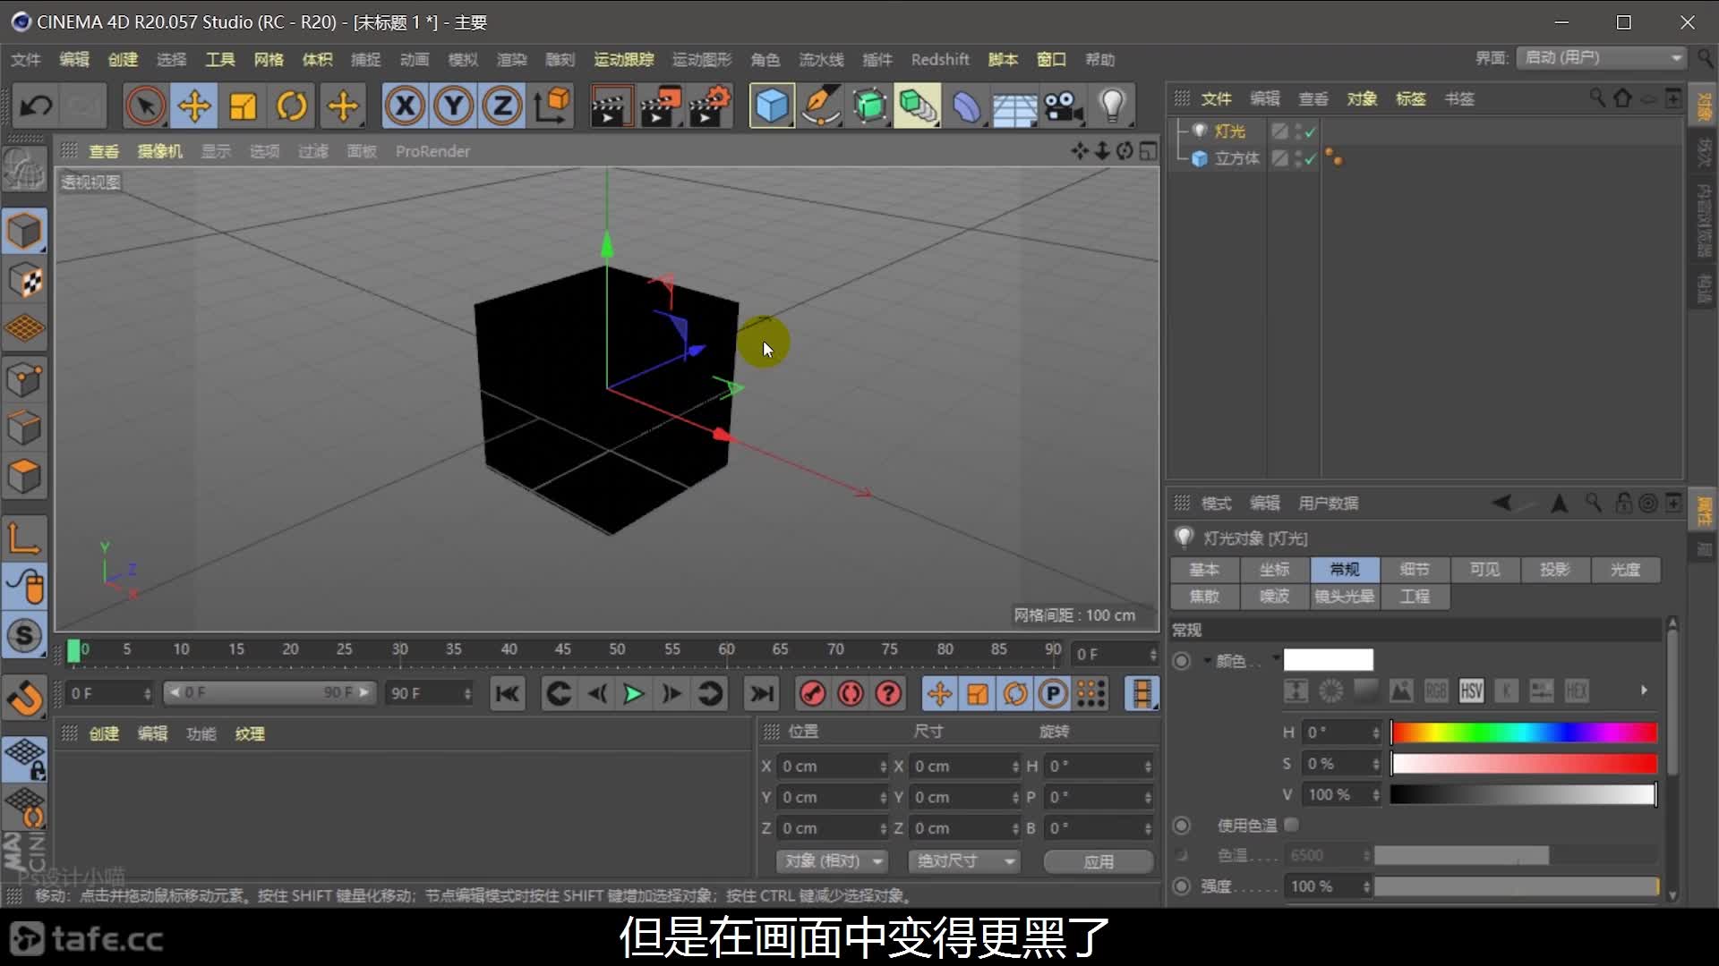Switch to the 投影 tab
1719x966 pixels.
(1555, 570)
